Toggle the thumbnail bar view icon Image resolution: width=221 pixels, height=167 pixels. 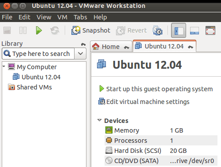(195, 30)
